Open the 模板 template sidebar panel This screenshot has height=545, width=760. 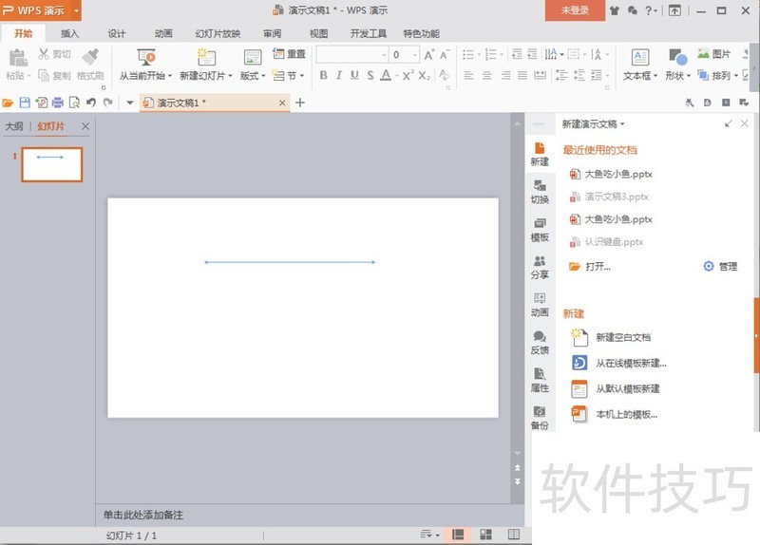tap(540, 230)
